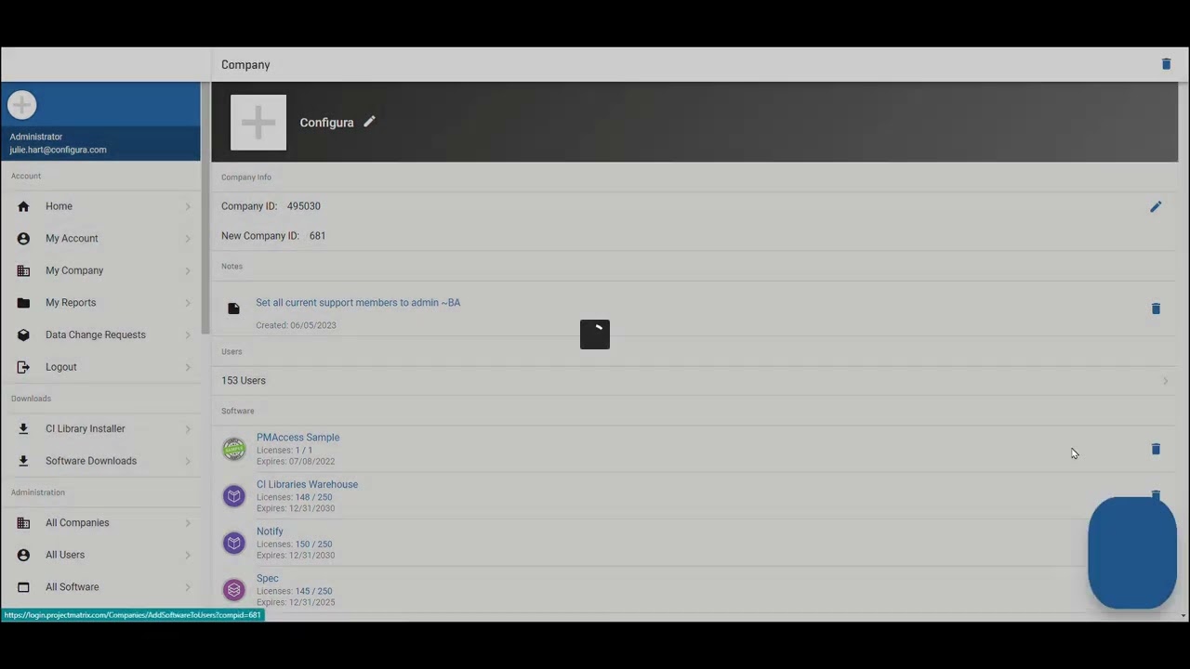Expand Data Change Requests chevron

click(x=188, y=334)
